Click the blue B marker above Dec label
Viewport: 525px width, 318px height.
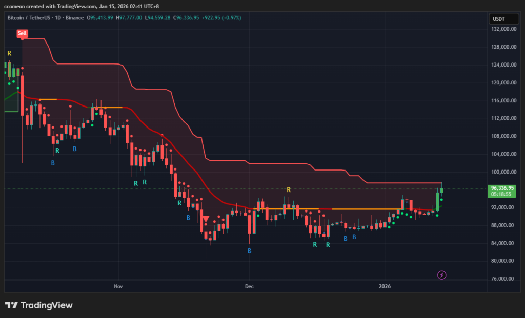[249, 251]
